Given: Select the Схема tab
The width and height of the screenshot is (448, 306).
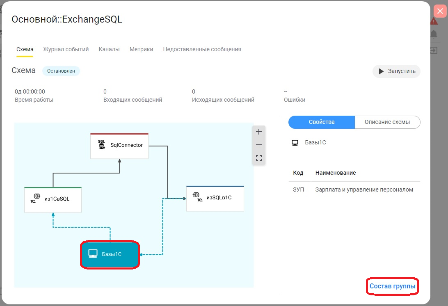Looking at the screenshot, I should pyautogui.click(x=25, y=49).
